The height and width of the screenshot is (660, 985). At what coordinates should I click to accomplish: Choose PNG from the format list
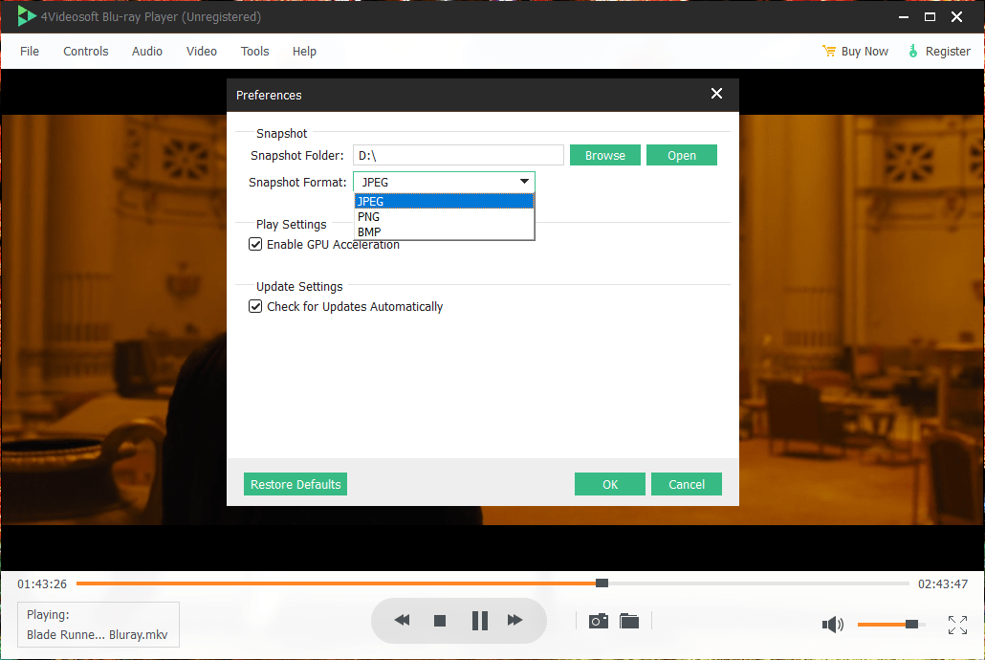[369, 217]
